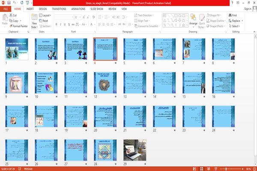Click Convert to SmartArt command
257x171 pixels.
pyautogui.click(x=146, y=26)
